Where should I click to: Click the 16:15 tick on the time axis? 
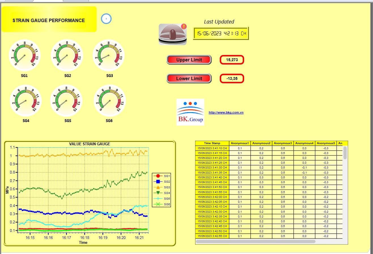tap(30, 238)
